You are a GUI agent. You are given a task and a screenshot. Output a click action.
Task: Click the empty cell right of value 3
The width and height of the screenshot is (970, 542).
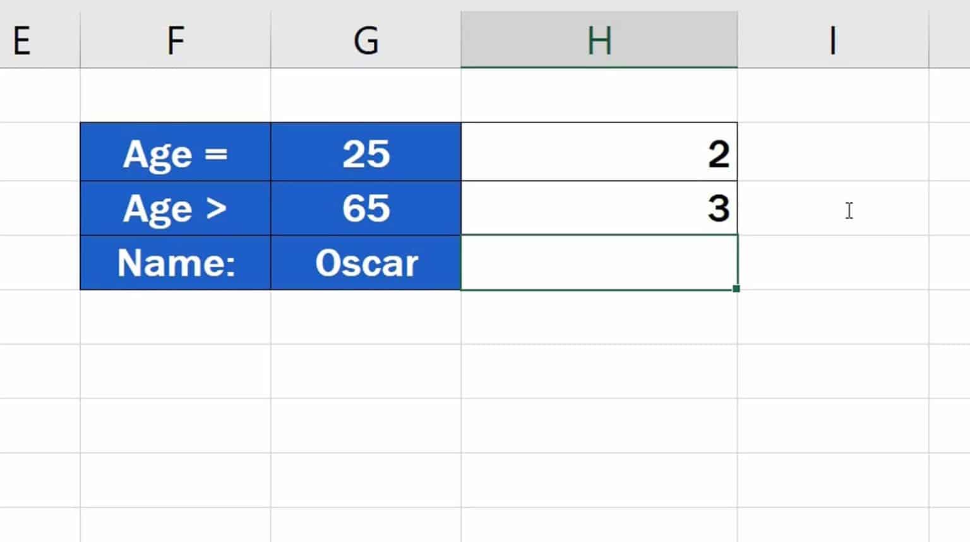[832, 207]
